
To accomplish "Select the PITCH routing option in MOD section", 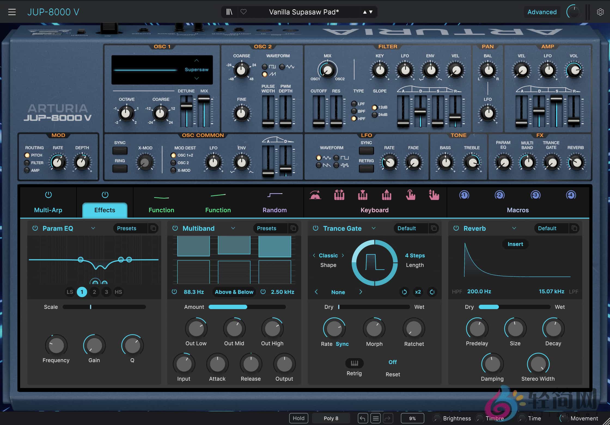I will pyautogui.click(x=27, y=155).
